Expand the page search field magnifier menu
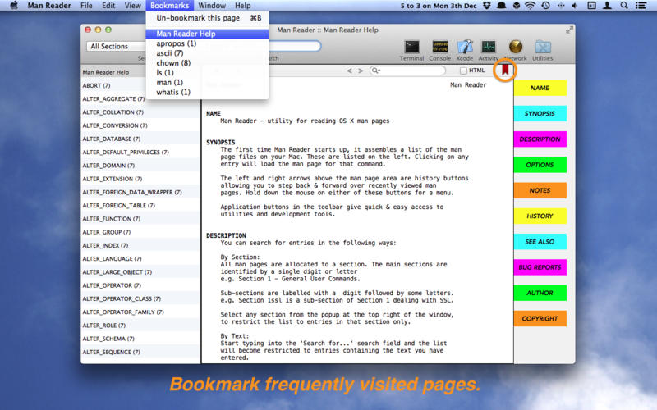The height and width of the screenshot is (410, 657). pyautogui.click(x=376, y=71)
